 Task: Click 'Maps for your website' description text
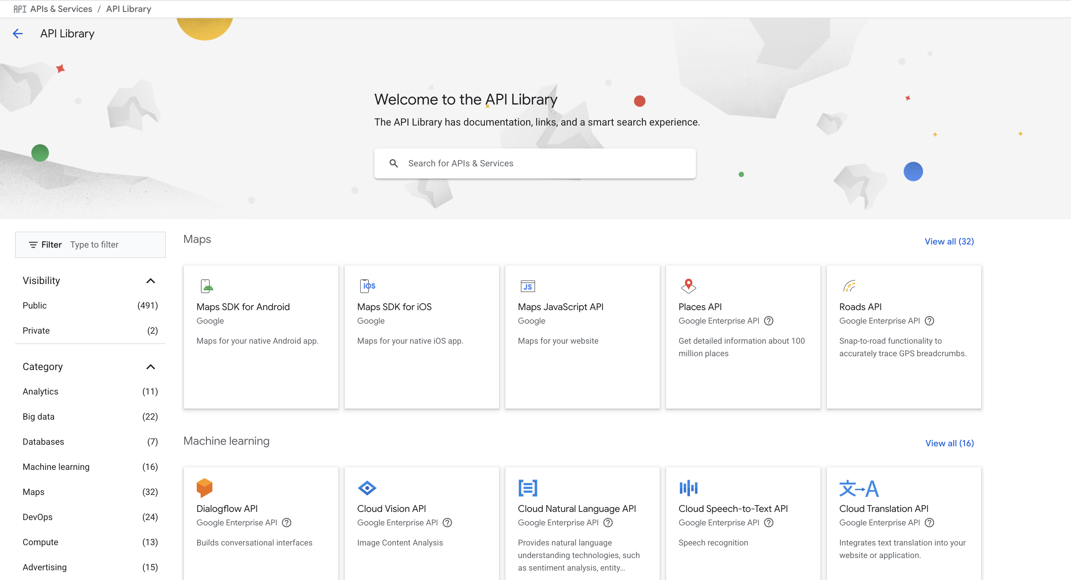[558, 341]
